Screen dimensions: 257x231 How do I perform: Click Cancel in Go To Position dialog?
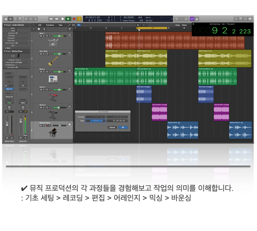[x=112, y=127]
